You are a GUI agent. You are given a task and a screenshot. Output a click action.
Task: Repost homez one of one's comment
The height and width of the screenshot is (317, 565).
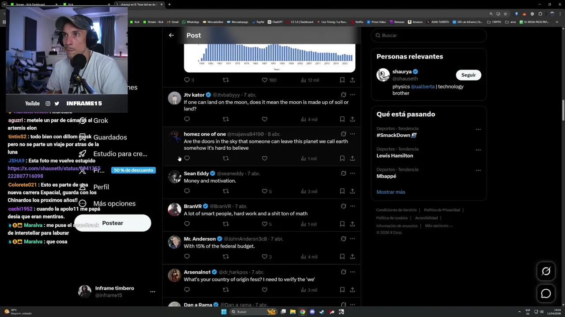[226, 158]
